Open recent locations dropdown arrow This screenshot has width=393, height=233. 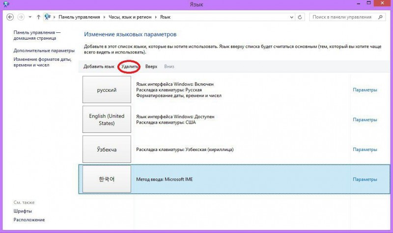click(x=30, y=17)
